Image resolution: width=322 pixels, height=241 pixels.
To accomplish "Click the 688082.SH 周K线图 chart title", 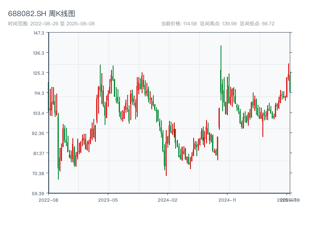I will [41, 14].
